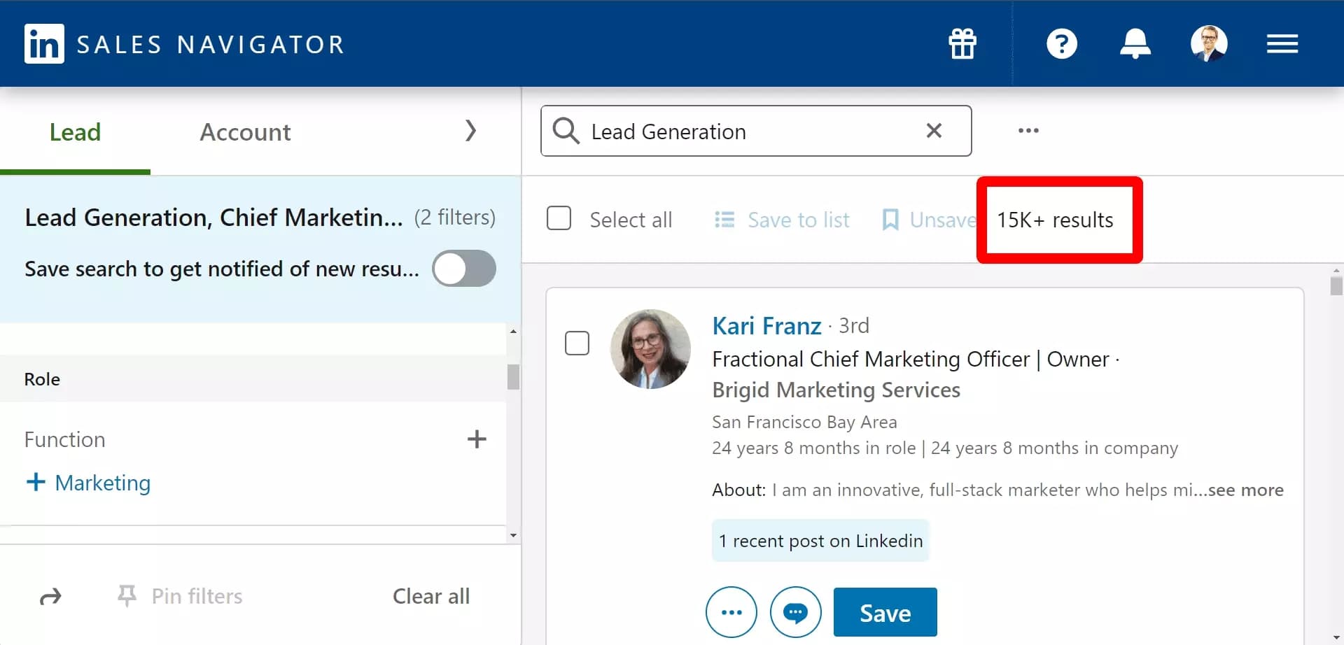
Task: Click the results list scrollbar thumb
Action: [x=1336, y=285]
